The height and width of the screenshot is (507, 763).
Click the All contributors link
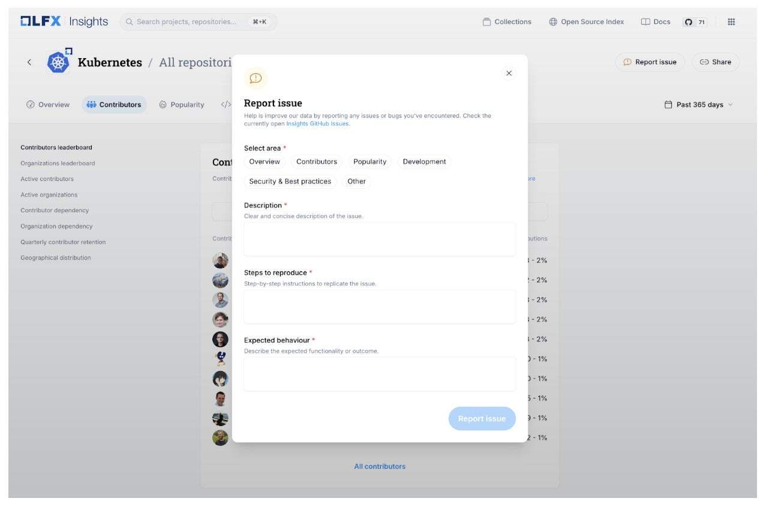point(380,466)
